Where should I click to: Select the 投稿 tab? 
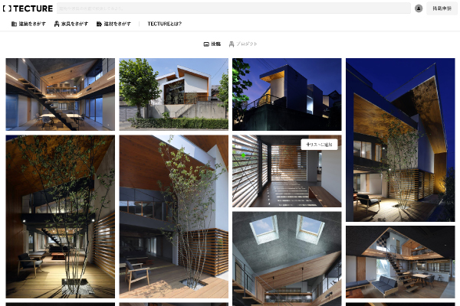click(x=212, y=44)
